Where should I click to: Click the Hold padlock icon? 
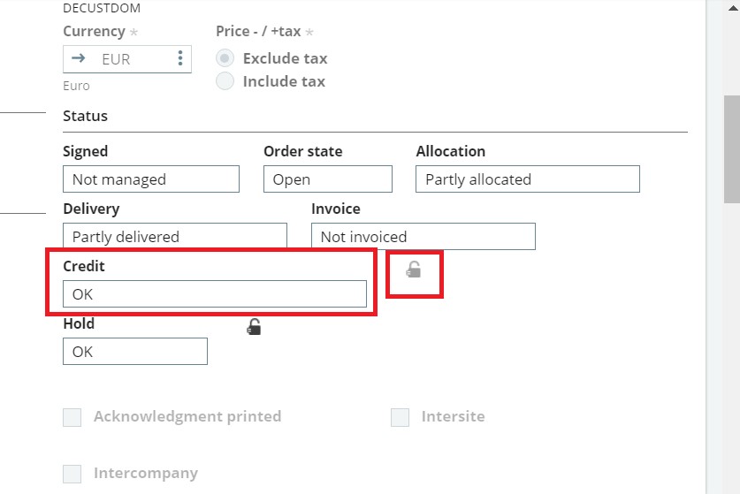tap(254, 326)
